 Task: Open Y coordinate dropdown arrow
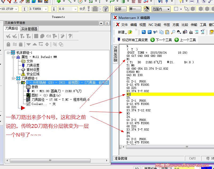(x=46, y=9)
